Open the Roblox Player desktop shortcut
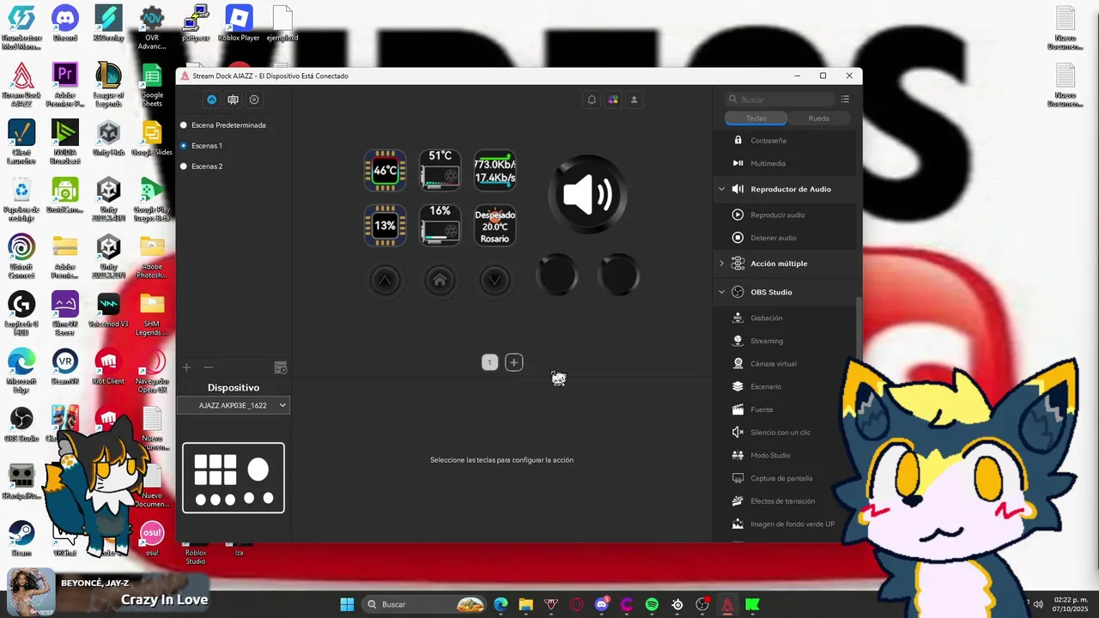Image resolution: width=1099 pixels, height=618 pixels. [x=239, y=23]
